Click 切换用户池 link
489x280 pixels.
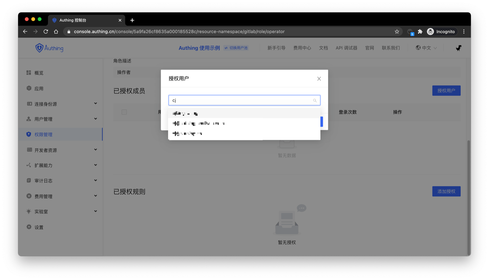pos(236,48)
